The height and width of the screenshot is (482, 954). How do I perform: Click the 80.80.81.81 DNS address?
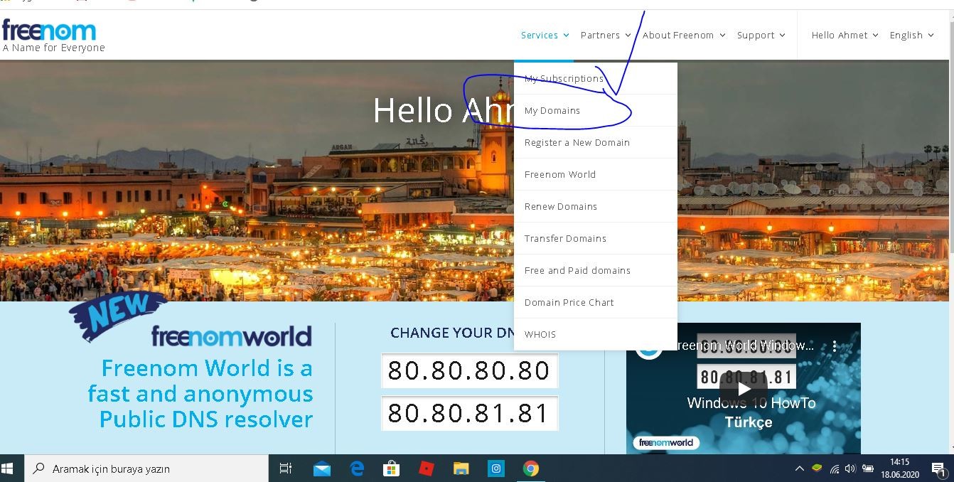469,413
